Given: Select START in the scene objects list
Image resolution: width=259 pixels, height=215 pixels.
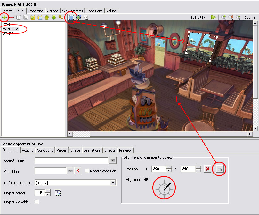Looking at the screenshot, I should (x=8, y=33).
